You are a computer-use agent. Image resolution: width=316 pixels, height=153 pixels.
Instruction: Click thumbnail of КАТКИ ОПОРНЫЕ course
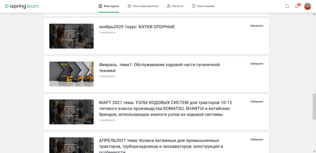coord(71,36)
